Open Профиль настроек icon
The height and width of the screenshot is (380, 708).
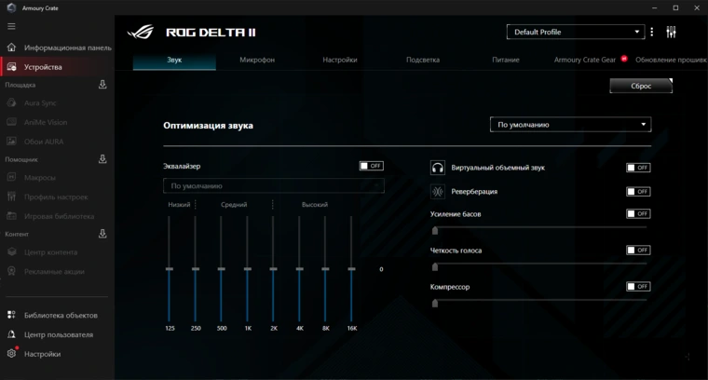tap(11, 197)
